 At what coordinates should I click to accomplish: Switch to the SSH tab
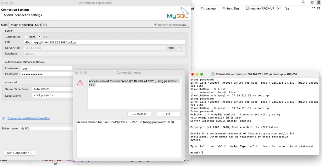[38, 25]
